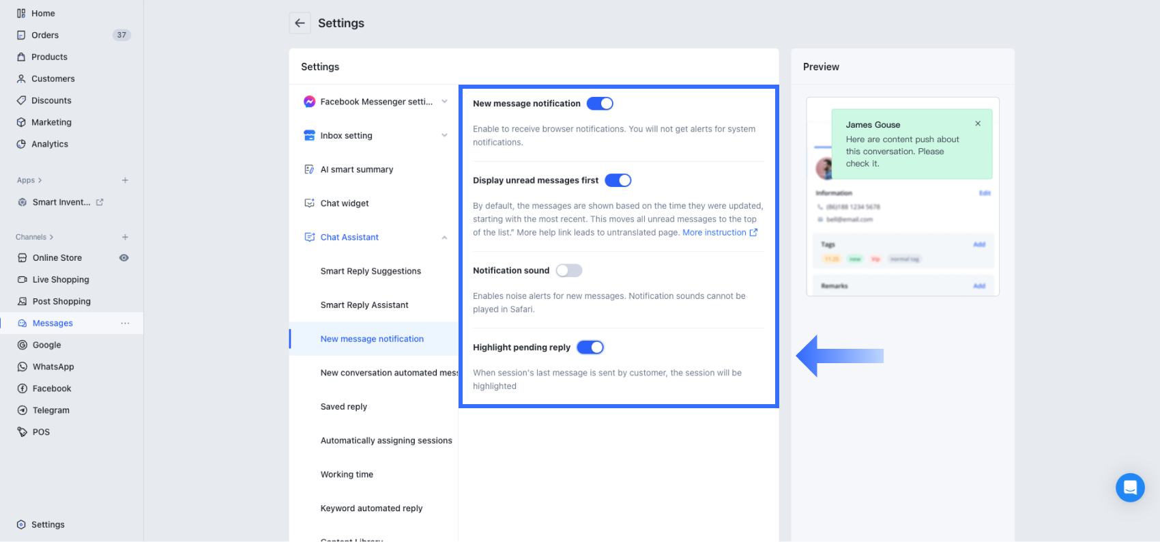This screenshot has width=1160, height=542.
Task: Switch off Highlight pending reply toggle
Action: tap(590, 347)
